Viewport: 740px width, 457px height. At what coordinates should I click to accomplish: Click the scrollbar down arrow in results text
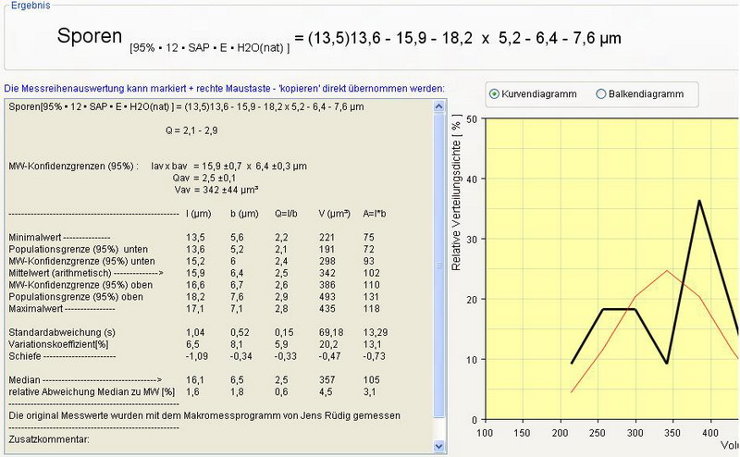point(439,449)
